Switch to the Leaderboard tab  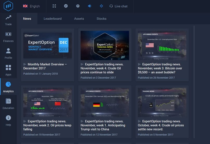52,19
